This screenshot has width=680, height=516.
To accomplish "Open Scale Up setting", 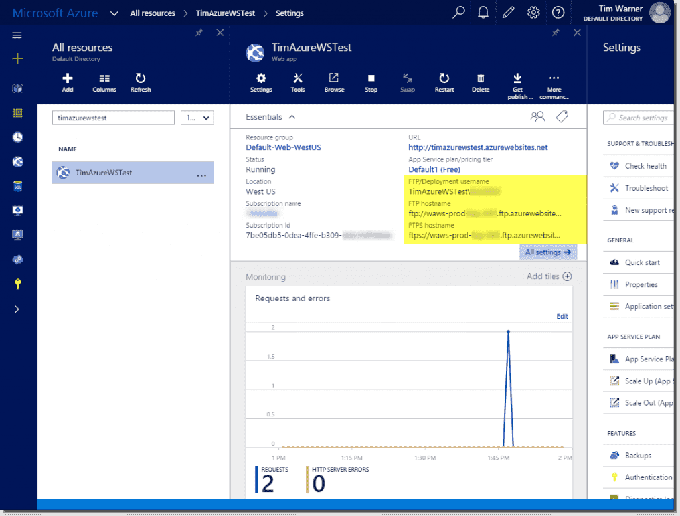I will point(638,381).
